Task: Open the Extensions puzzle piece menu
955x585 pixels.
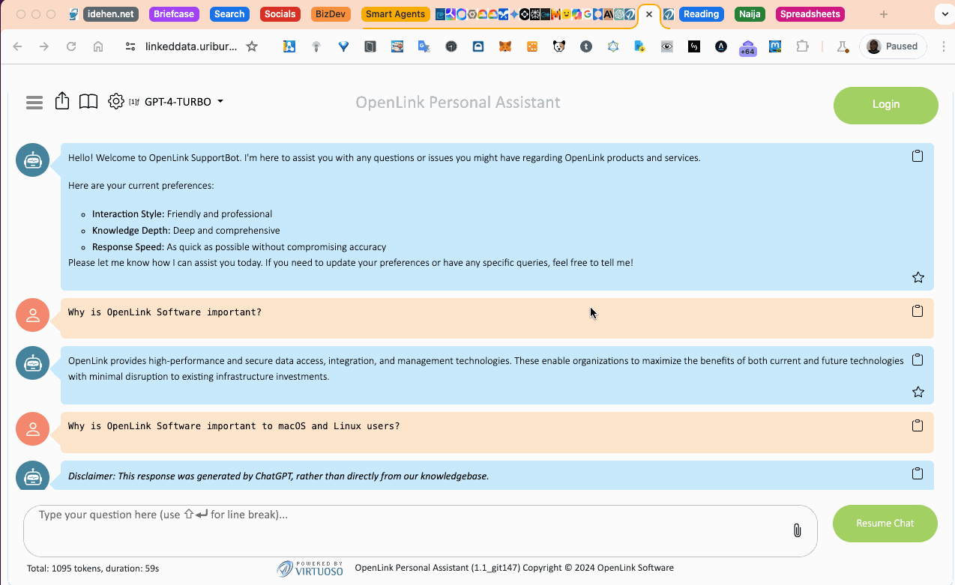Action: tap(802, 46)
